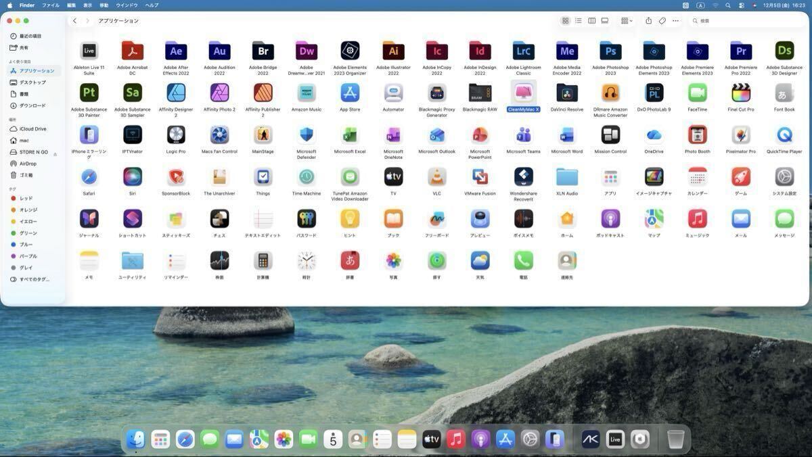Go to ダウンロード in the sidebar

click(x=32, y=105)
